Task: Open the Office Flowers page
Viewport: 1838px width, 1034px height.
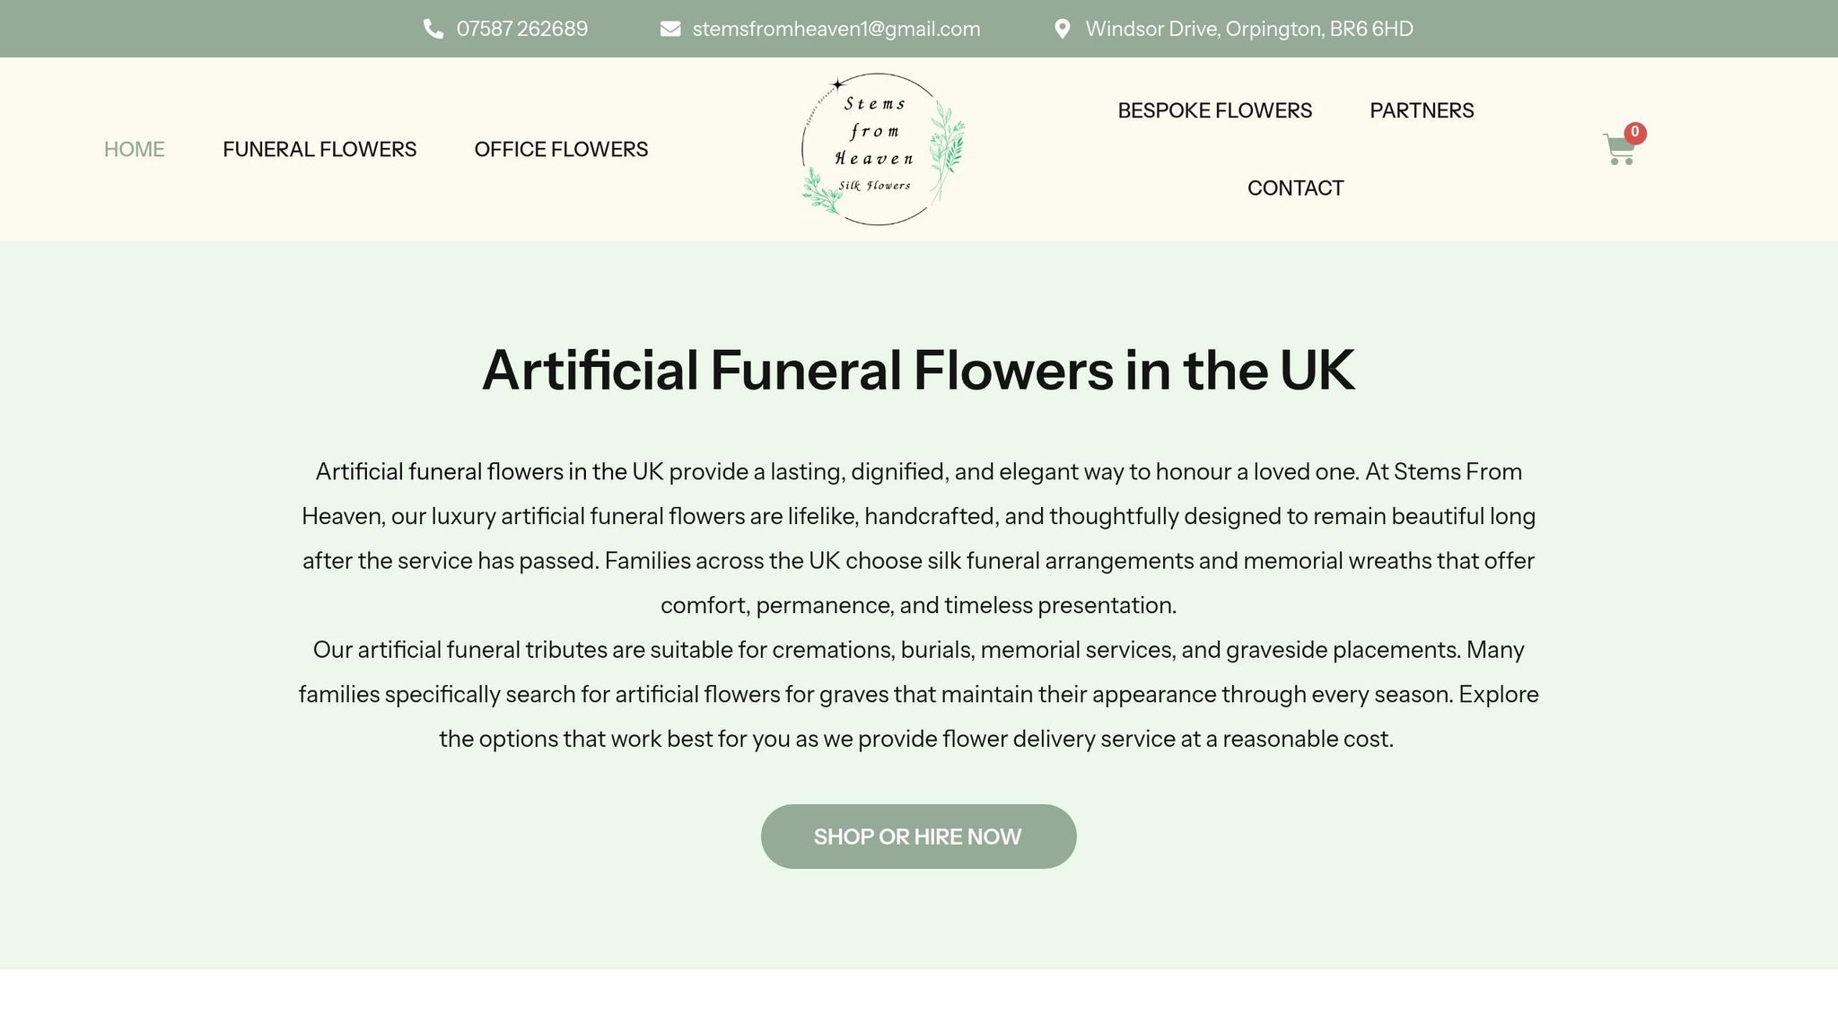Action: click(x=561, y=150)
